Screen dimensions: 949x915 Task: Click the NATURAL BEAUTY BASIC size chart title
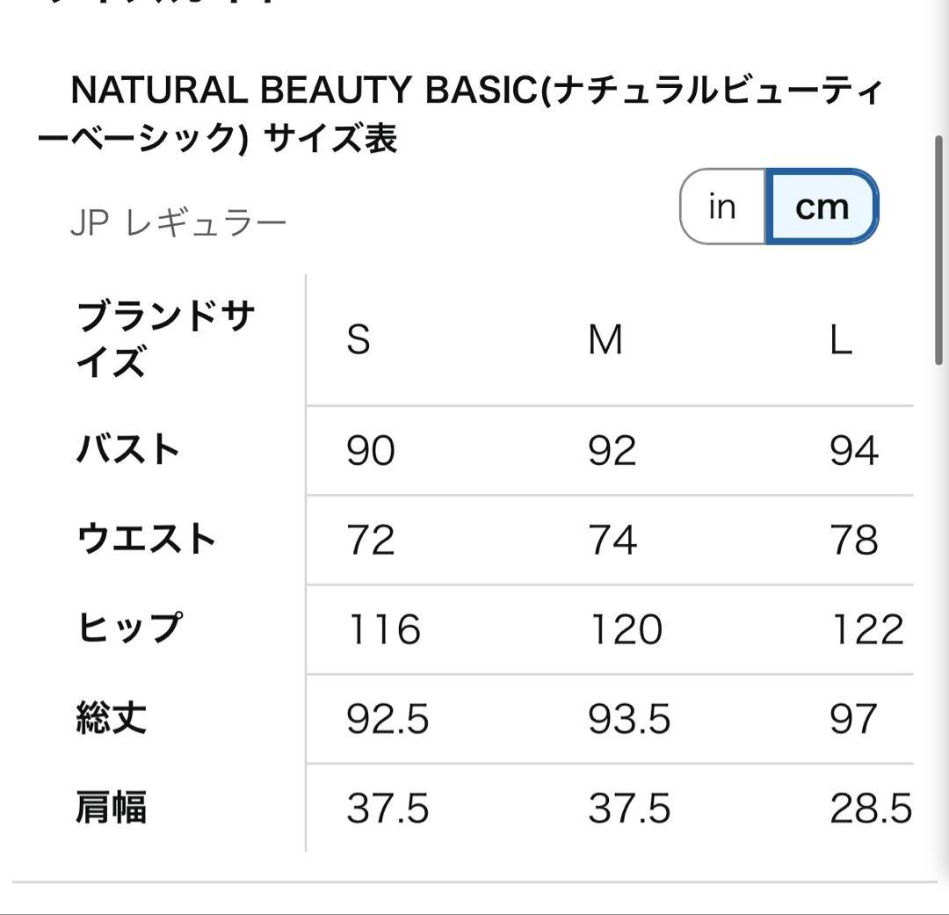[x=460, y=113]
